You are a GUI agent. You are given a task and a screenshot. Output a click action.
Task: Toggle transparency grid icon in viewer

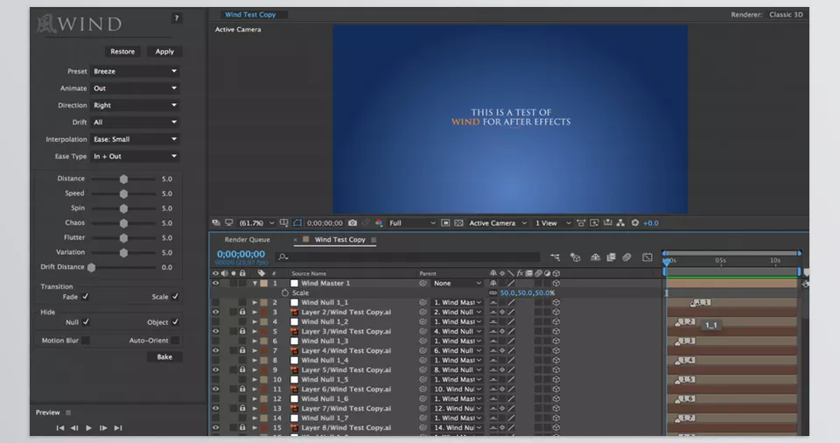pos(458,223)
